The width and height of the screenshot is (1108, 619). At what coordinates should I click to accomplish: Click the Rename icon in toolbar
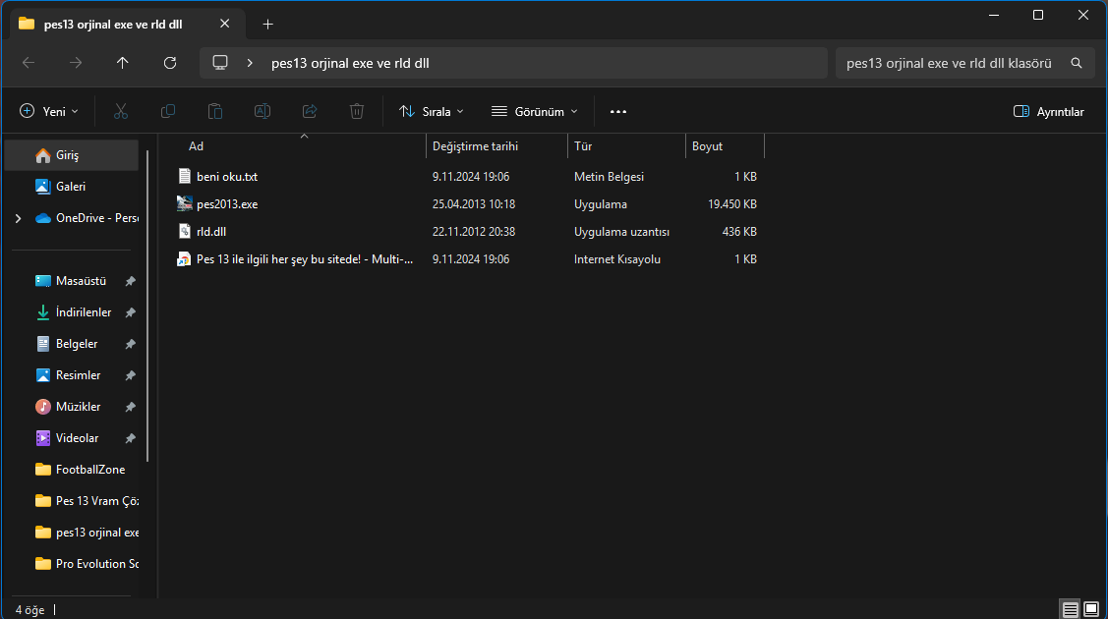click(262, 112)
